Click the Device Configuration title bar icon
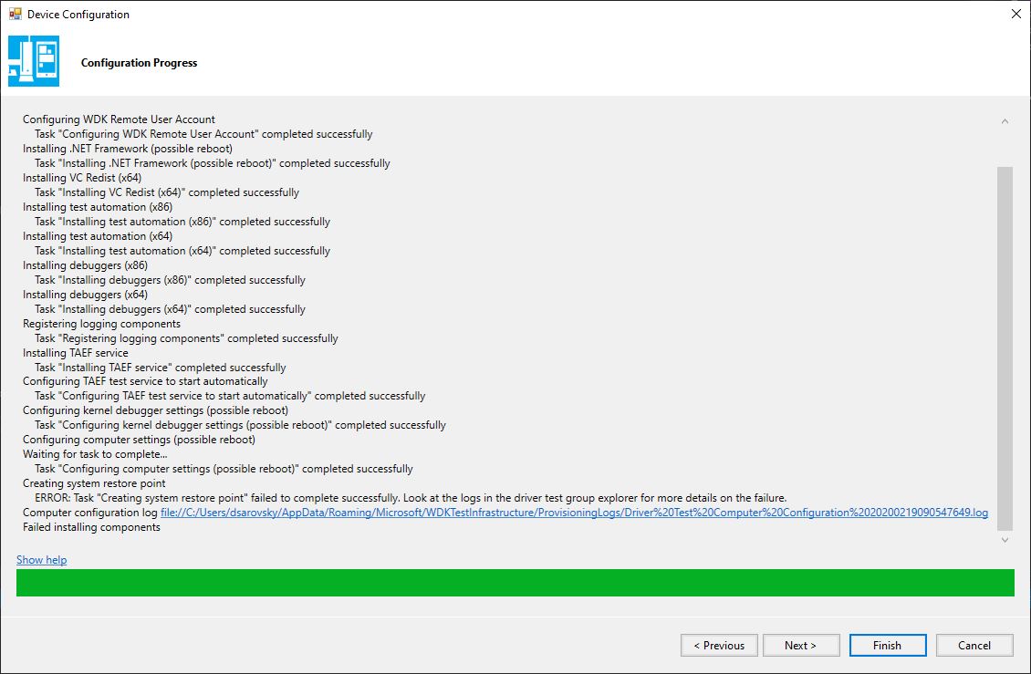 tap(16, 14)
